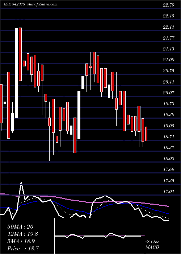Click the 21.09 price axis label

pos(169,60)
